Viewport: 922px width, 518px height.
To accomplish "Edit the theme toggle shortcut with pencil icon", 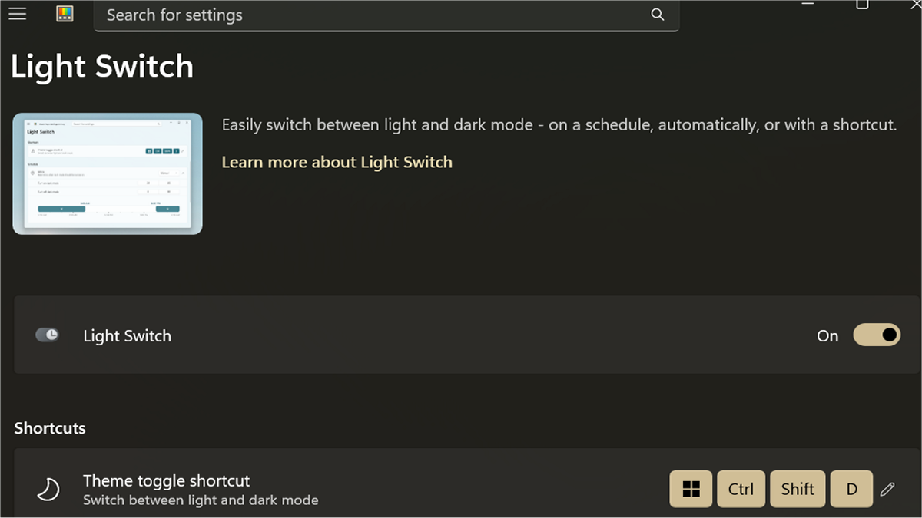I will (x=887, y=489).
